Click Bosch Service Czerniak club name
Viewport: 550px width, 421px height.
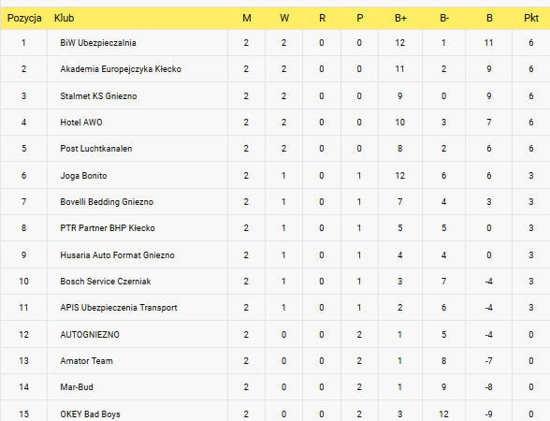[x=106, y=282]
